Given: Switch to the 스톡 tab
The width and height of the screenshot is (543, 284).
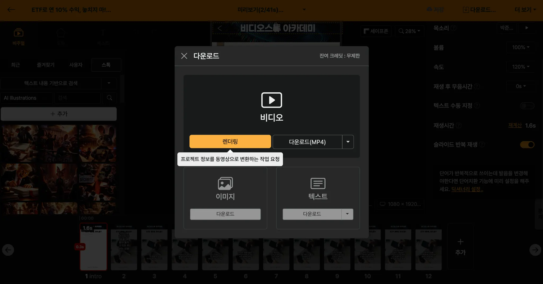Looking at the screenshot, I should 106,65.
